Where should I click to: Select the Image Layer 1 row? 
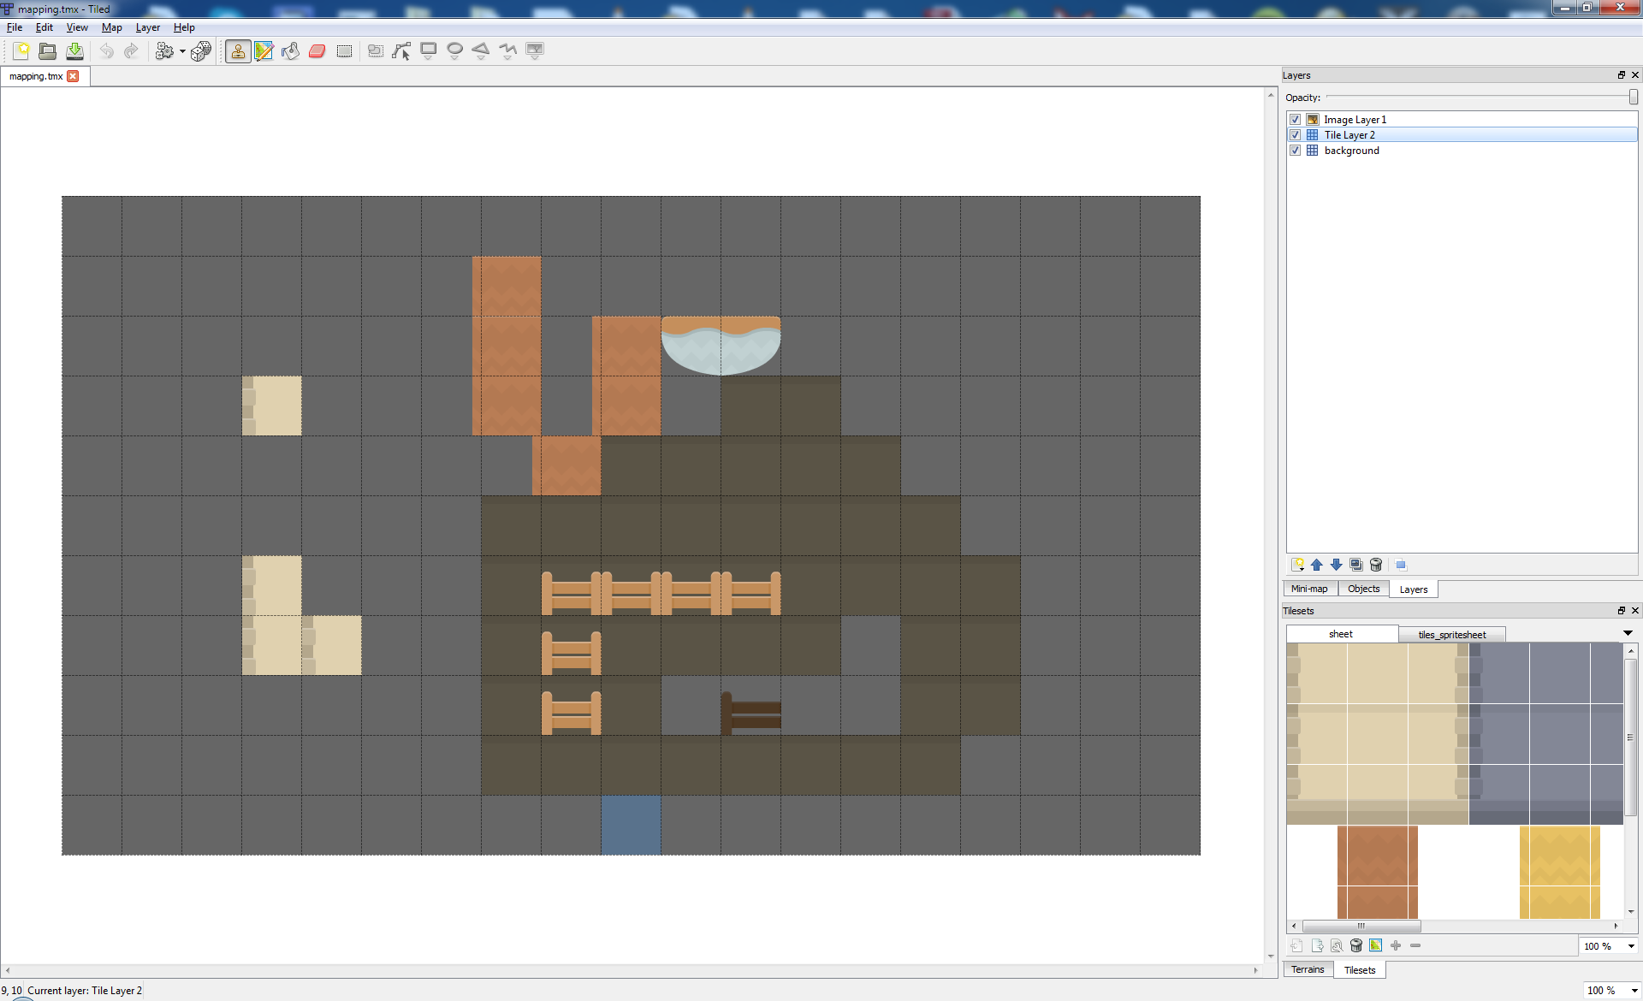1462,120
